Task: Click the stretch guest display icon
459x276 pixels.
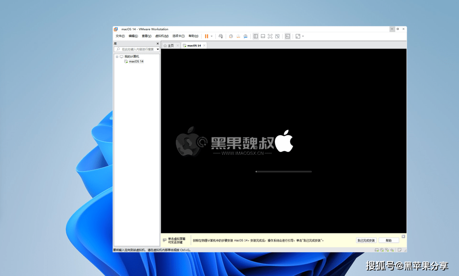Action: click(298, 36)
